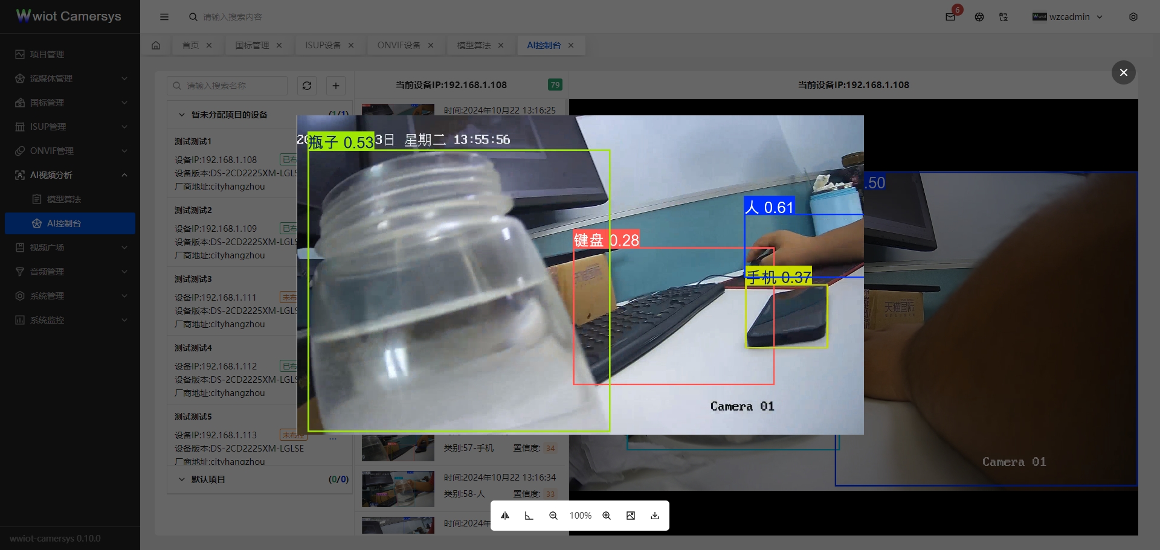
Task: Flip the preview image horizontally
Action: (505, 516)
